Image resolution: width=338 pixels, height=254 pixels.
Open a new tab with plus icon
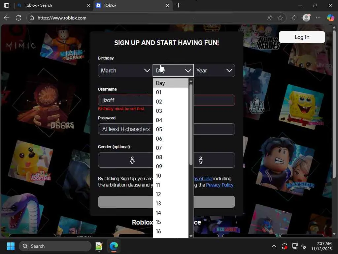[x=178, y=5]
